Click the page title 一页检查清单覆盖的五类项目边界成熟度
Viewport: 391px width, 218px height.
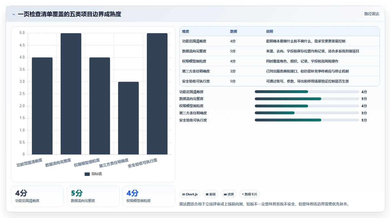[69, 14]
